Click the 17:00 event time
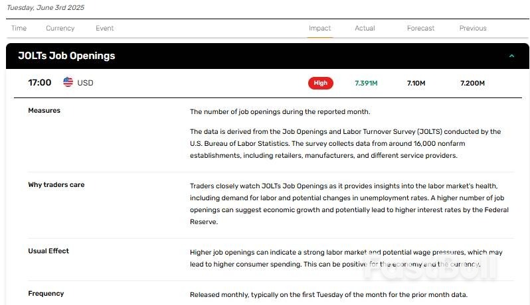Image resolution: width=530 pixels, height=305 pixels. [39, 83]
